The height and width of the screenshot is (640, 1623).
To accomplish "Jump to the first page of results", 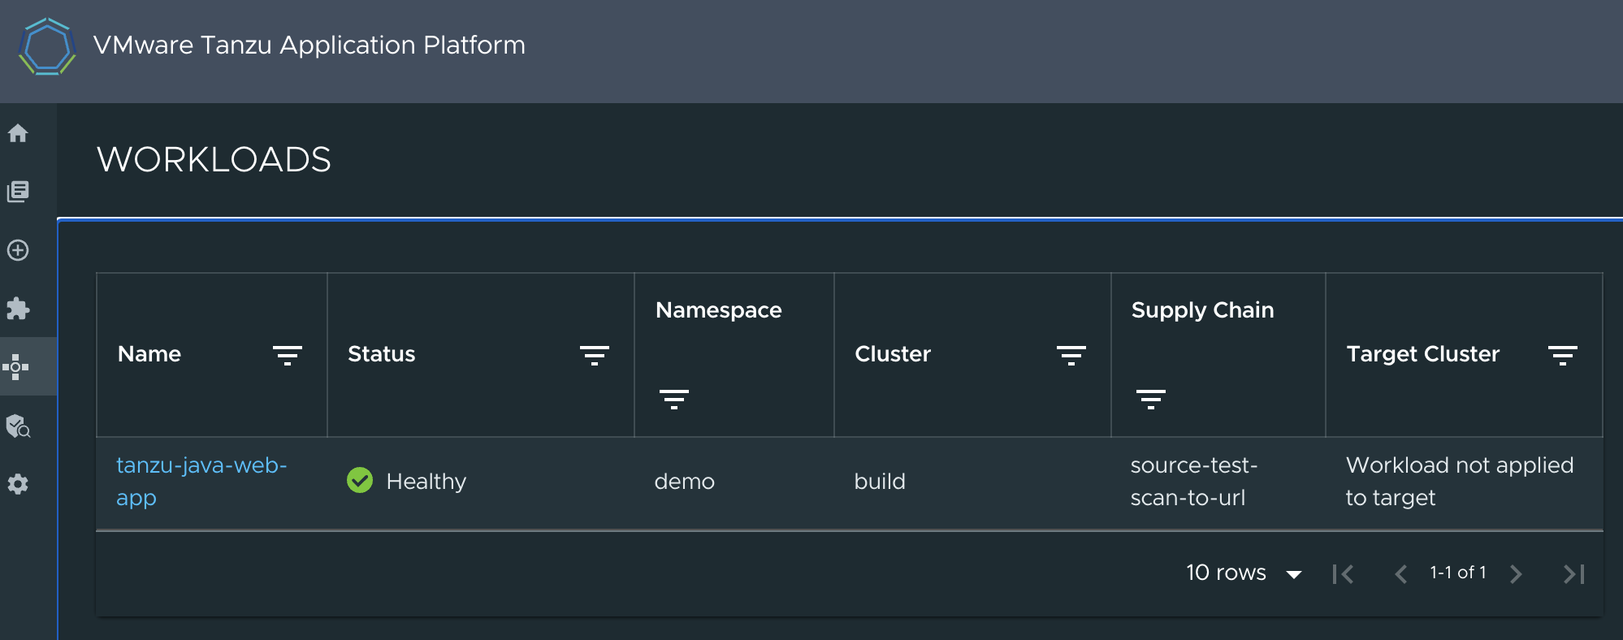I will pyautogui.click(x=1344, y=574).
